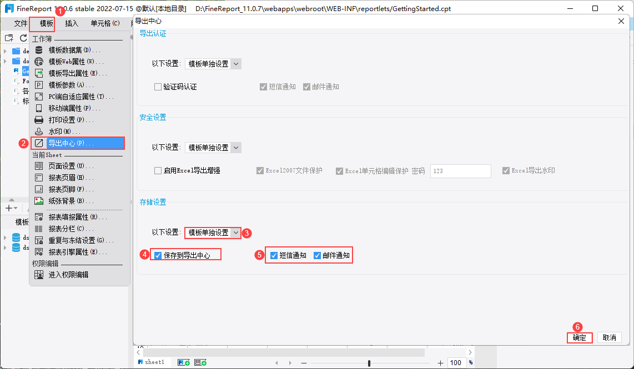
Task: Click the 进入权限编辑 icon
Action: click(39, 275)
